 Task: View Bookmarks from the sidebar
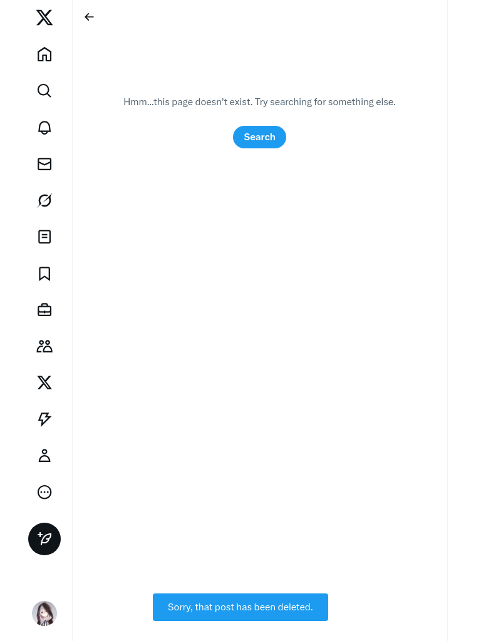coord(44,274)
